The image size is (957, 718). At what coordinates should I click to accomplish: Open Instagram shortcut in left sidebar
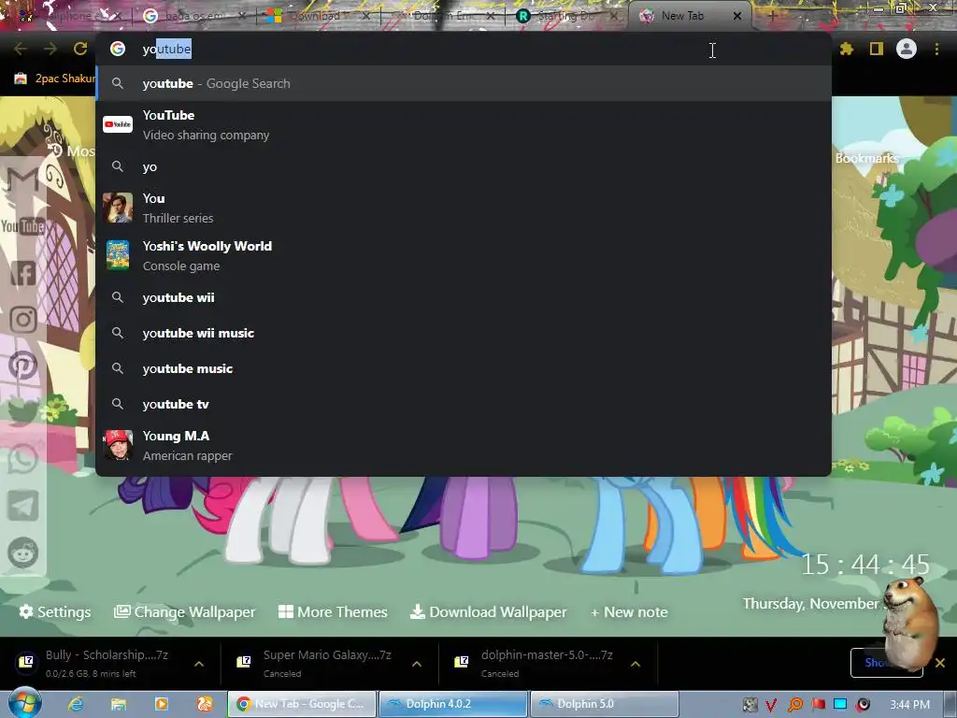pos(22,320)
